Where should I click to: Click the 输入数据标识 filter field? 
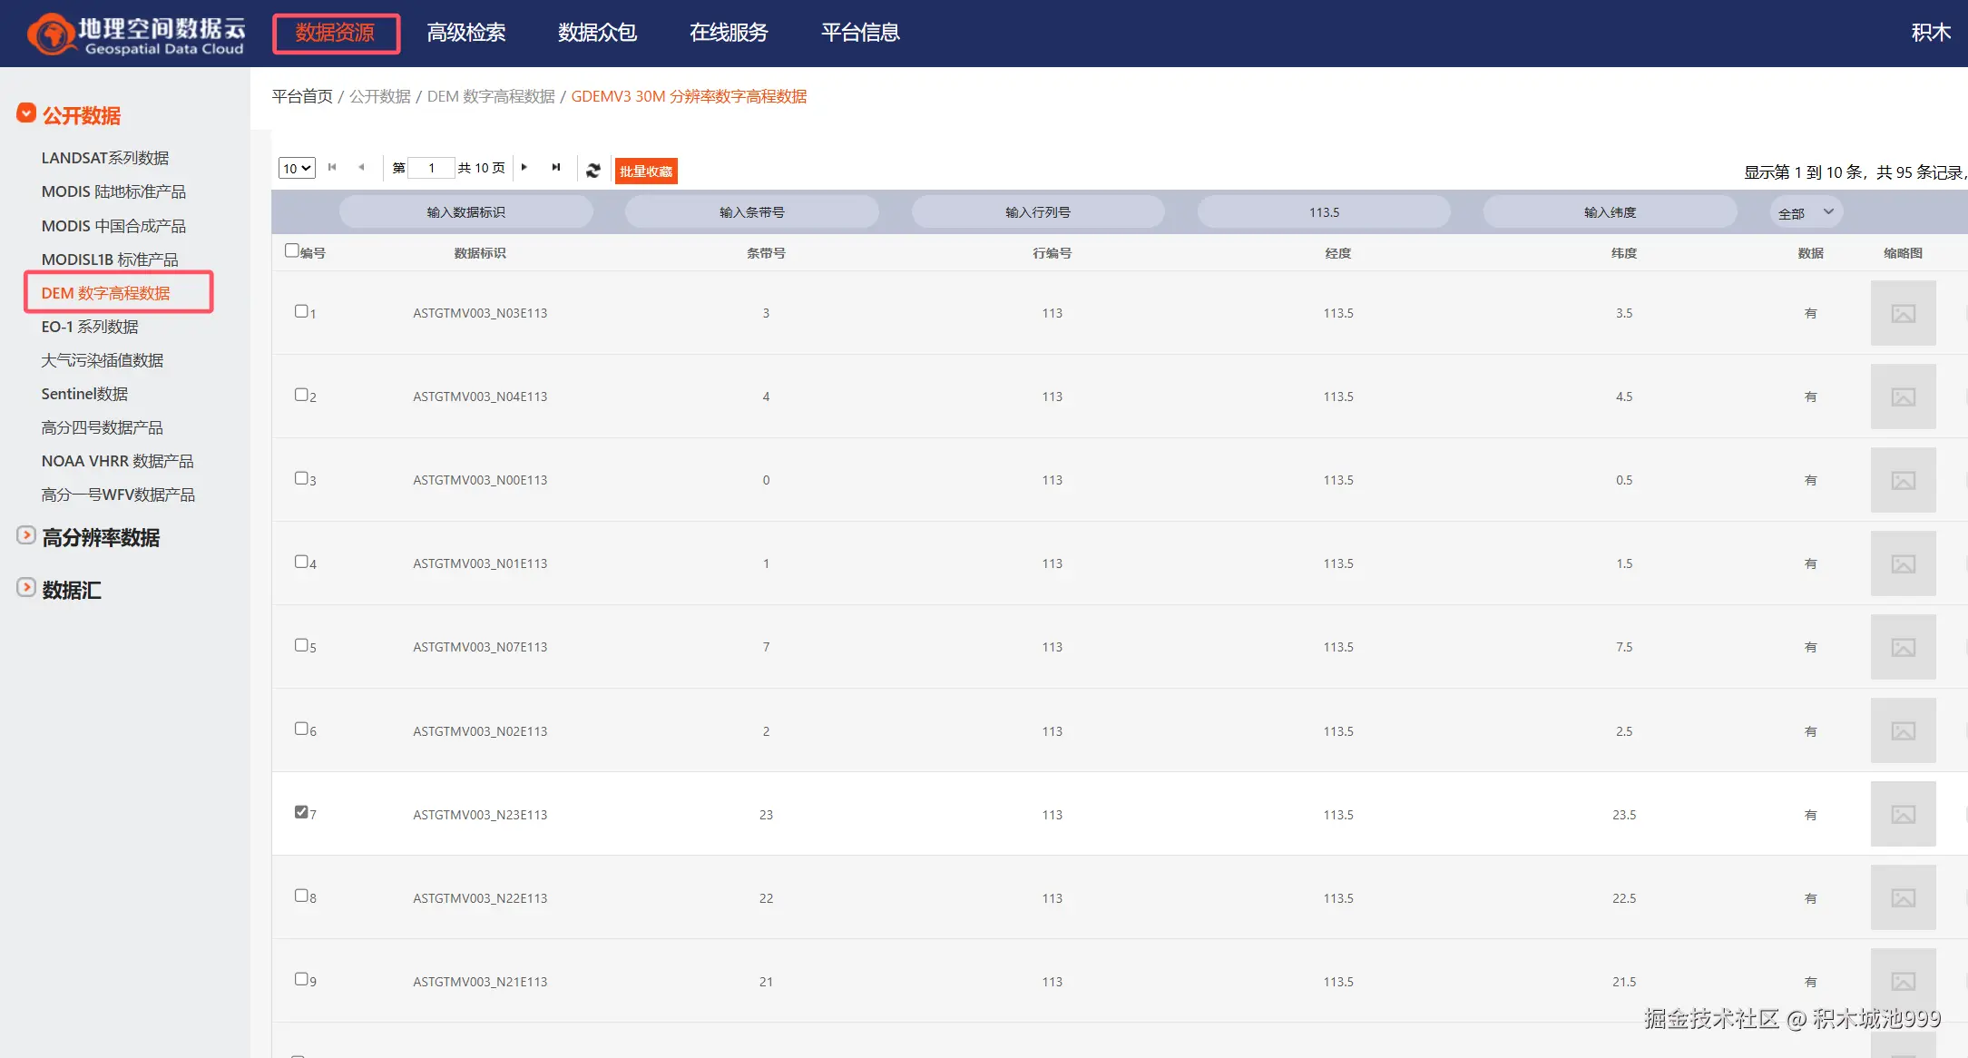(x=465, y=212)
